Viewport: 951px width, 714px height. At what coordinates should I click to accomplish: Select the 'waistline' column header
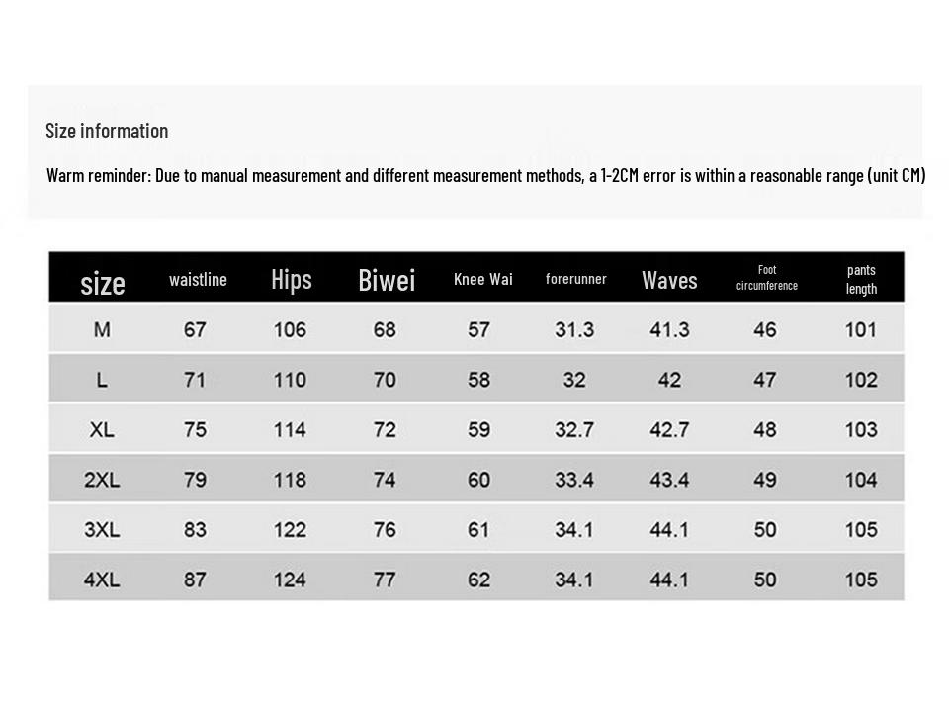(x=198, y=280)
